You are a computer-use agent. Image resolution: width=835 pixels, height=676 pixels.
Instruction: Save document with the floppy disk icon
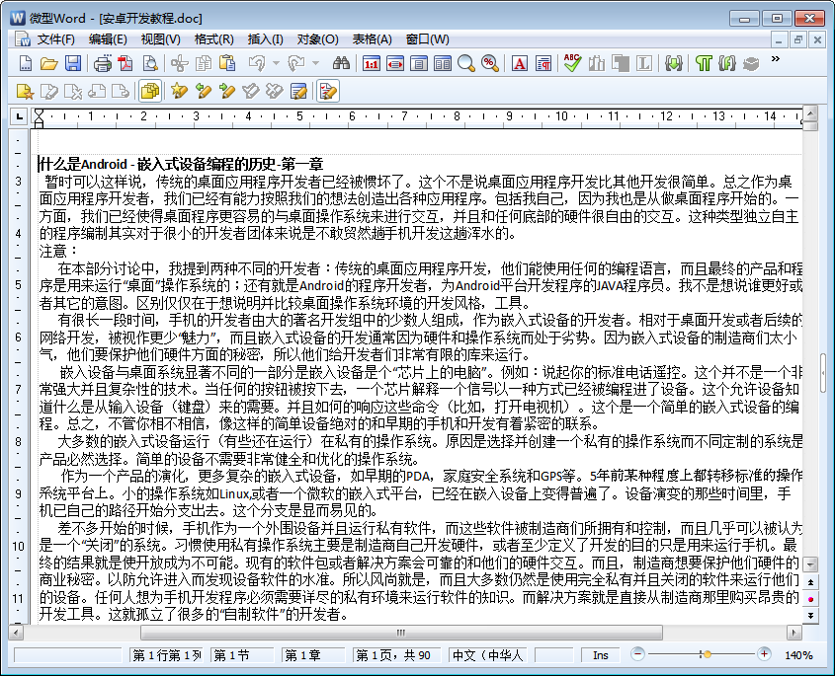tap(73, 64)
